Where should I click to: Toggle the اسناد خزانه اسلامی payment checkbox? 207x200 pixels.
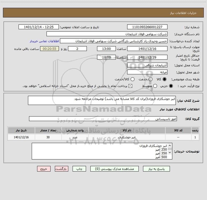(x=130, y=86)
